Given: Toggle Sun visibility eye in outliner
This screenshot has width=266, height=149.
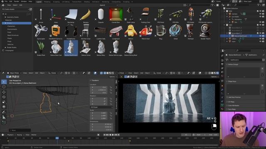Looking at the screenshot, I should 260,22.
